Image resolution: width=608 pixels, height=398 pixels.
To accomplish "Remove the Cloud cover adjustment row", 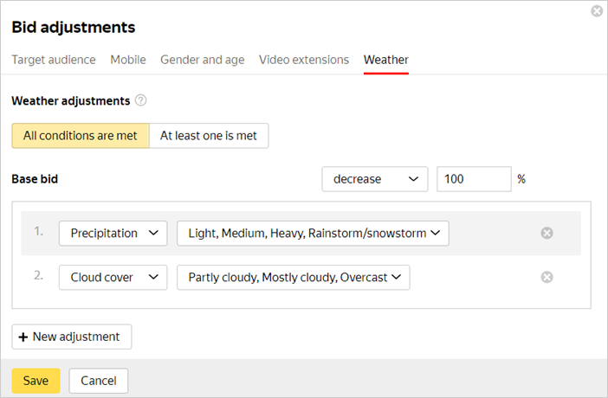I will [x=547, y=277].
